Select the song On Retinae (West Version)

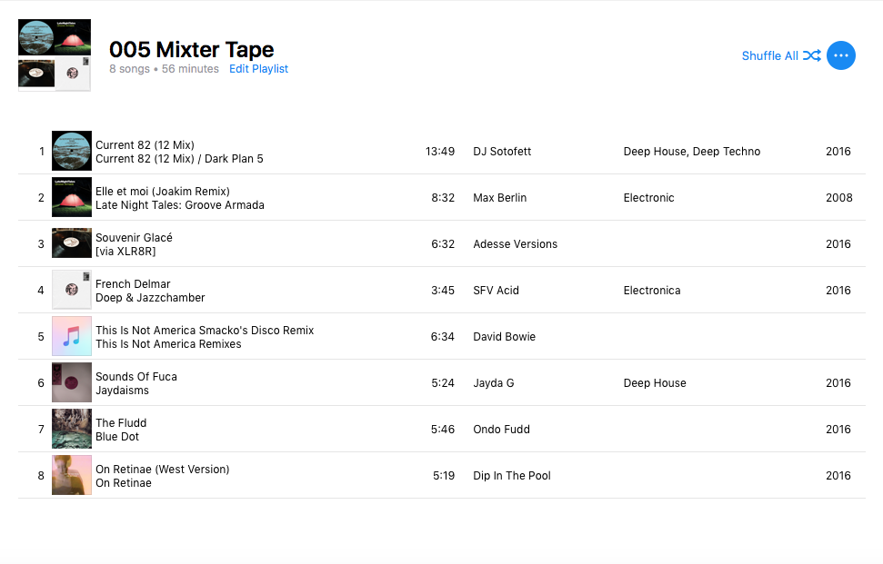point(162,469)
